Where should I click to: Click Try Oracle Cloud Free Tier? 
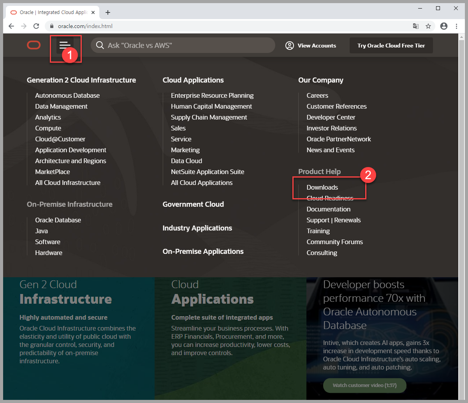click(391, 46)
